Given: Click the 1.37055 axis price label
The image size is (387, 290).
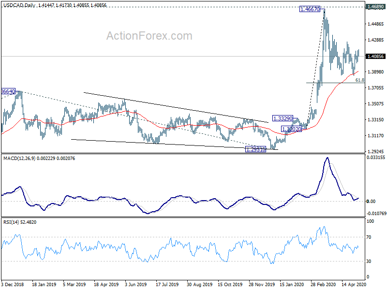Looking at the screenshot, I should (x=376, y=88).
